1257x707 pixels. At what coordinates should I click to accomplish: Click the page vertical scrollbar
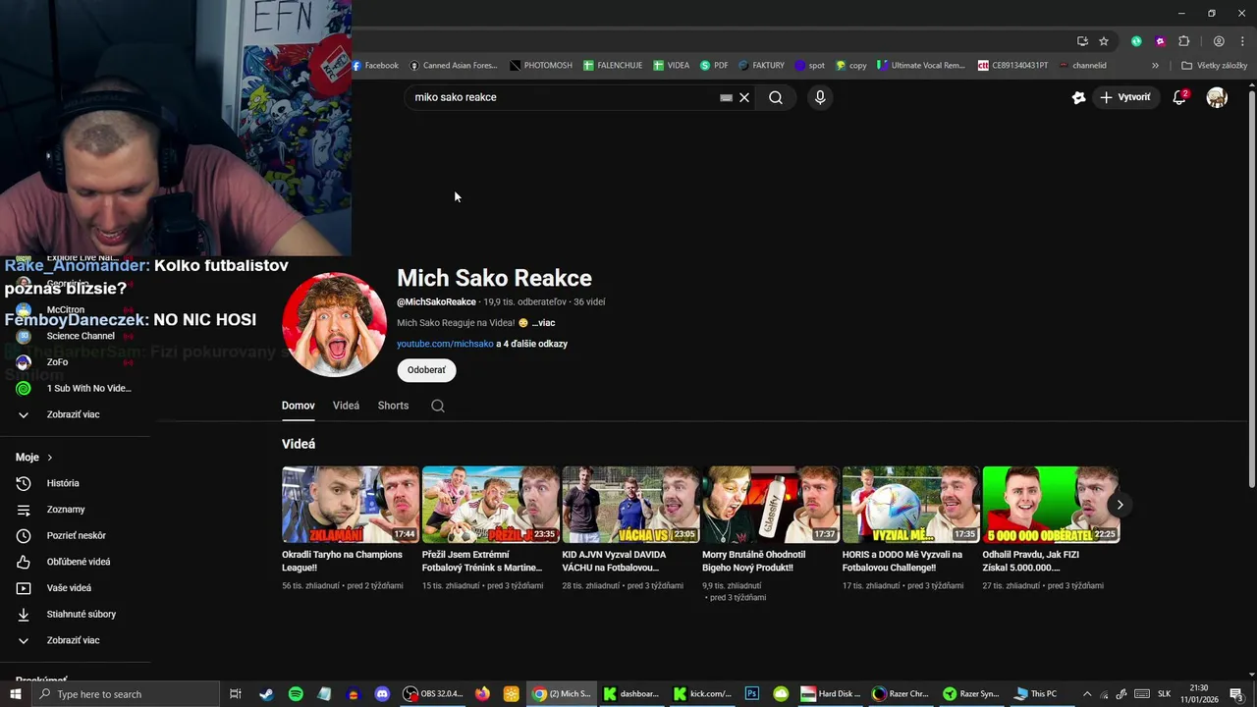pyautogui.click(x=1251, y=287)
